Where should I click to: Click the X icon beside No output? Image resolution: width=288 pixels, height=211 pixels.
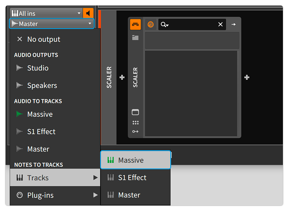(19, 39)
